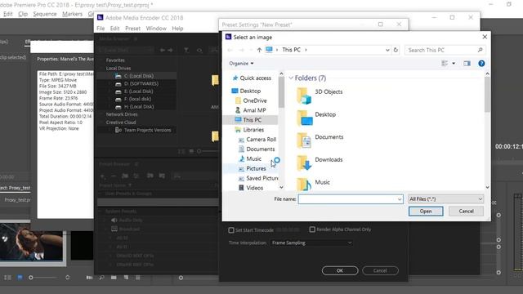Open Media Encoder Preset menu
Screen dimensions: 523x294
132,29
